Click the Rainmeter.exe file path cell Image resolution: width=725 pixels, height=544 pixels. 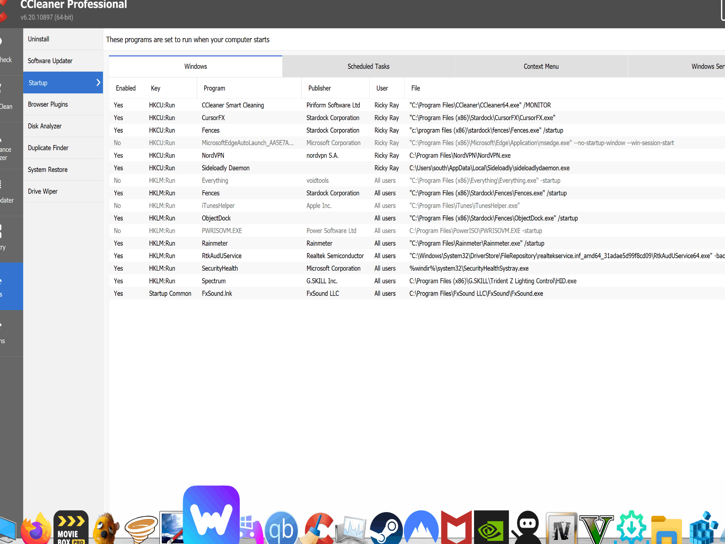(x=477, y=243)
